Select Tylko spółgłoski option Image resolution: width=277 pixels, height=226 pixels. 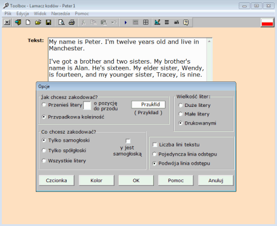44,151
